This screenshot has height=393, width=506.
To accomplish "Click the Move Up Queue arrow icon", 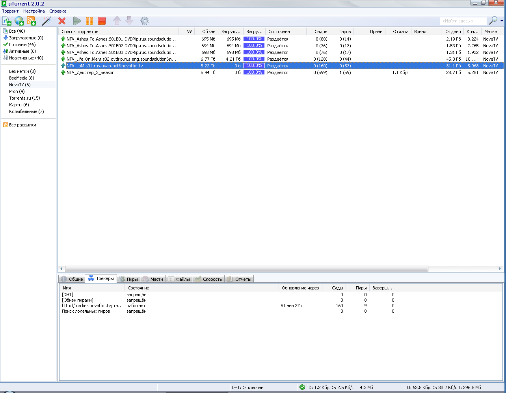I will (x=117, y=21).
